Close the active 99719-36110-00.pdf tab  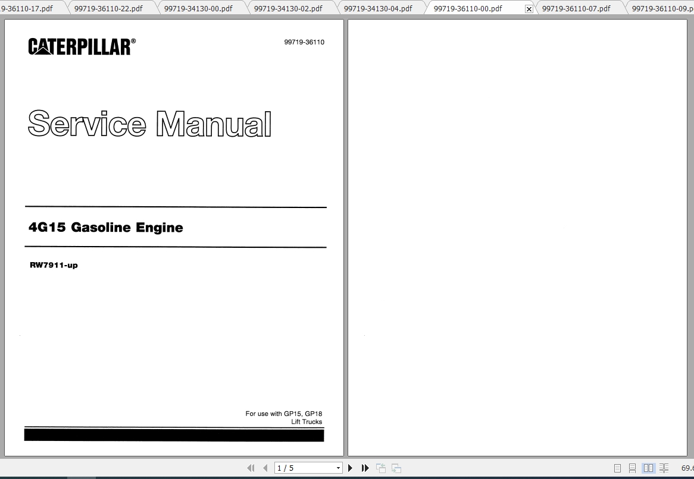click(529, 9)
